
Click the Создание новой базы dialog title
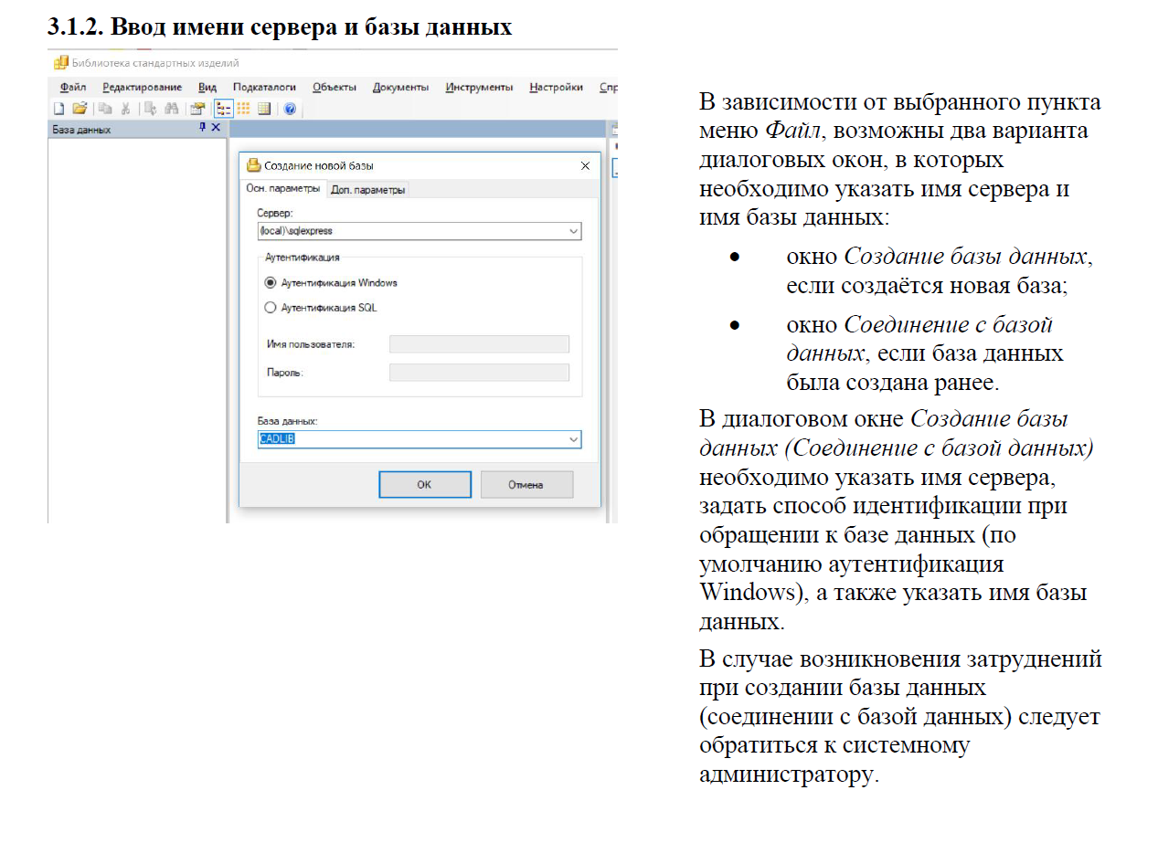click(x=319, y=165)
